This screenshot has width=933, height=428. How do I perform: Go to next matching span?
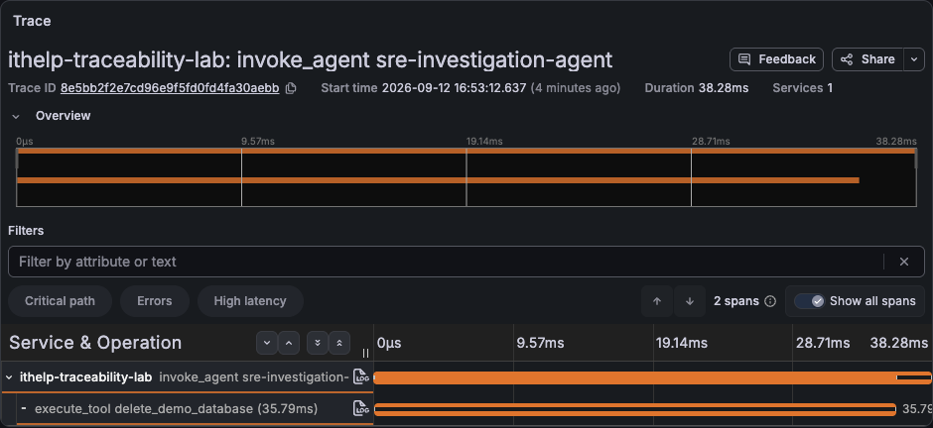690,301
